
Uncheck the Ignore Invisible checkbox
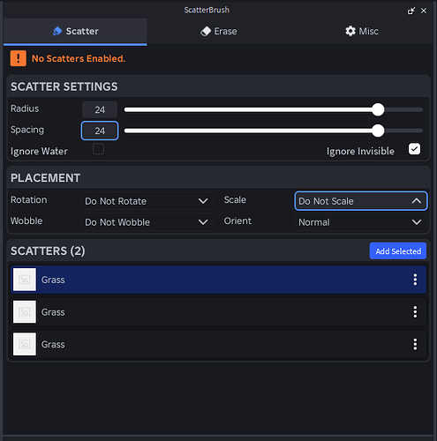[x=414, y=149]
